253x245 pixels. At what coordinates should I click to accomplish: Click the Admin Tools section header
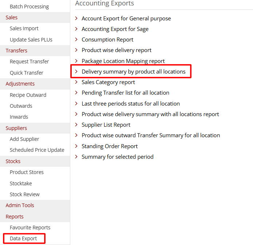tap(20, 205)
